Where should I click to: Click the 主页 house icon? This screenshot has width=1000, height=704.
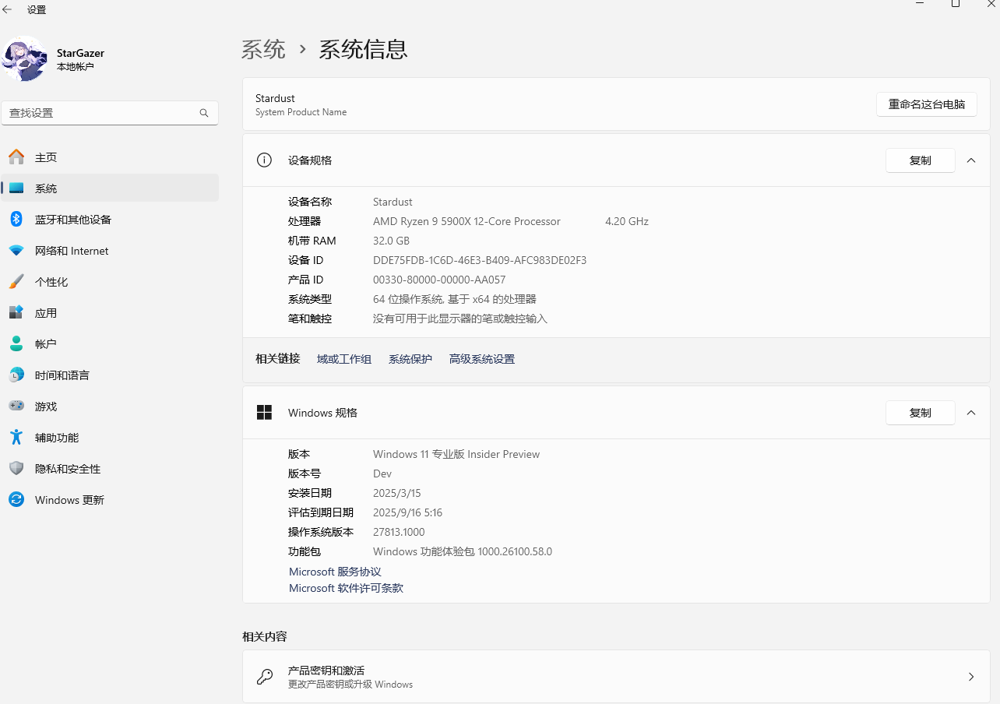pos(16,157)
